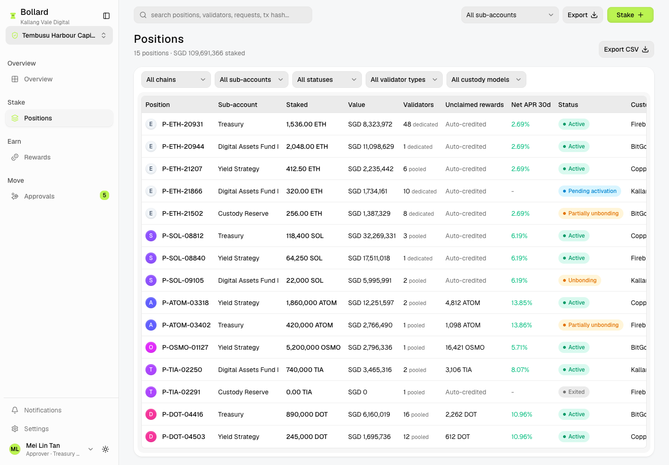
Task: Click Pending activation status of P-ETH-21866
Action: 590,191
